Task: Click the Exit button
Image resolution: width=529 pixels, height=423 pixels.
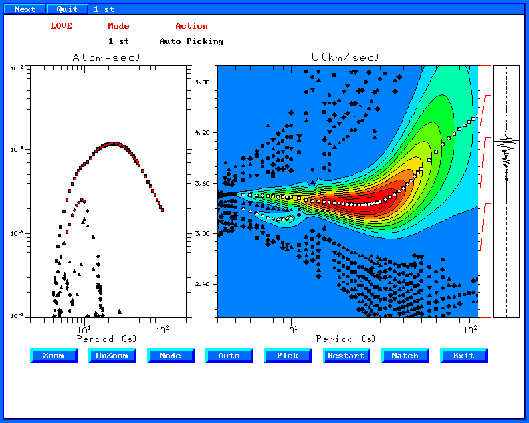Action: (464, 356)
